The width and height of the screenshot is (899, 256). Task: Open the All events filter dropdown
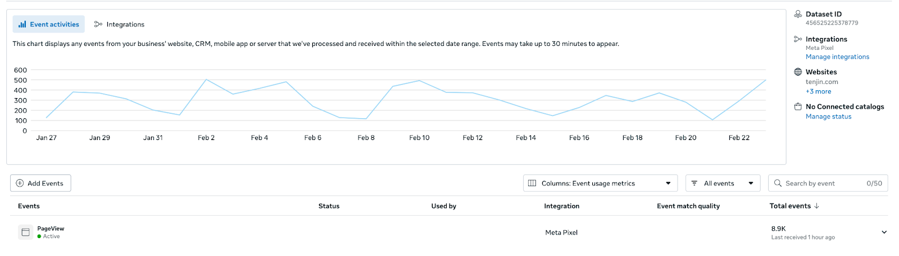click(723, 183)
